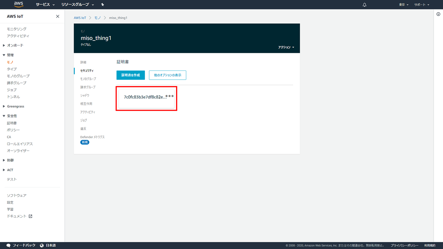Open the ドキュメント external link

[x=19, y=216]
